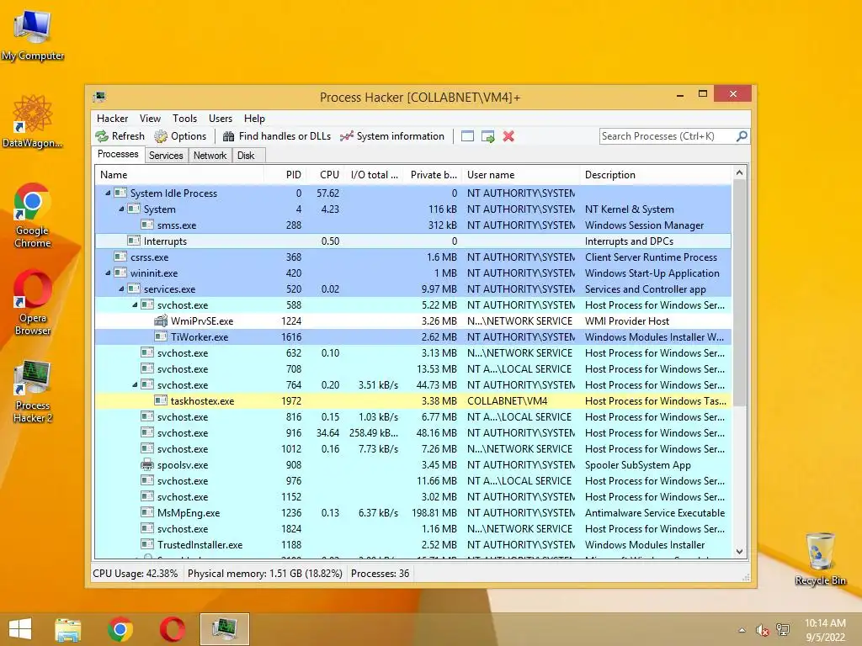Open the Google Chrome desktop shortcut
This screenshot has height=646, width=862.
tap(33, 215)
